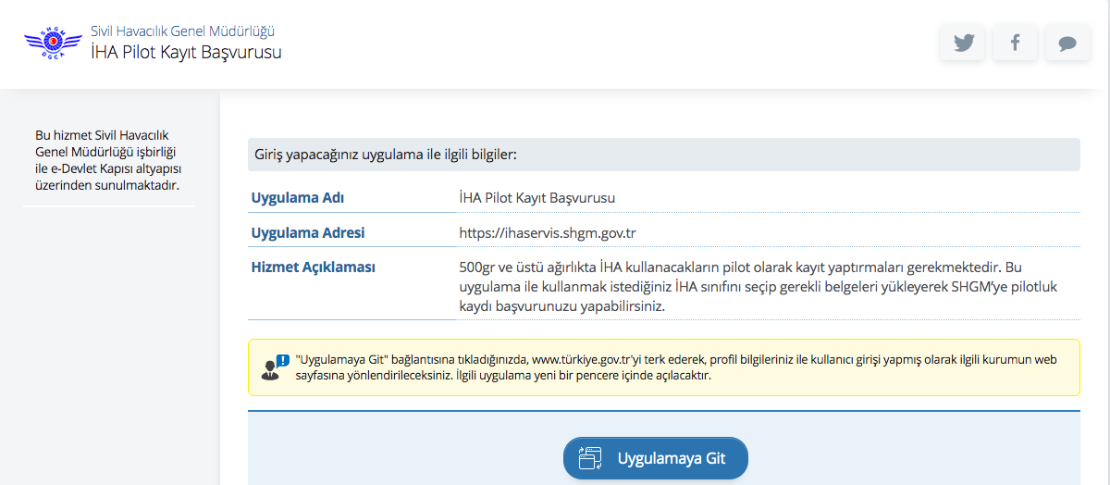Click the Uygulama Adresi label
This screenshot has width=1110, height=485.
click(x=308, y=232)
